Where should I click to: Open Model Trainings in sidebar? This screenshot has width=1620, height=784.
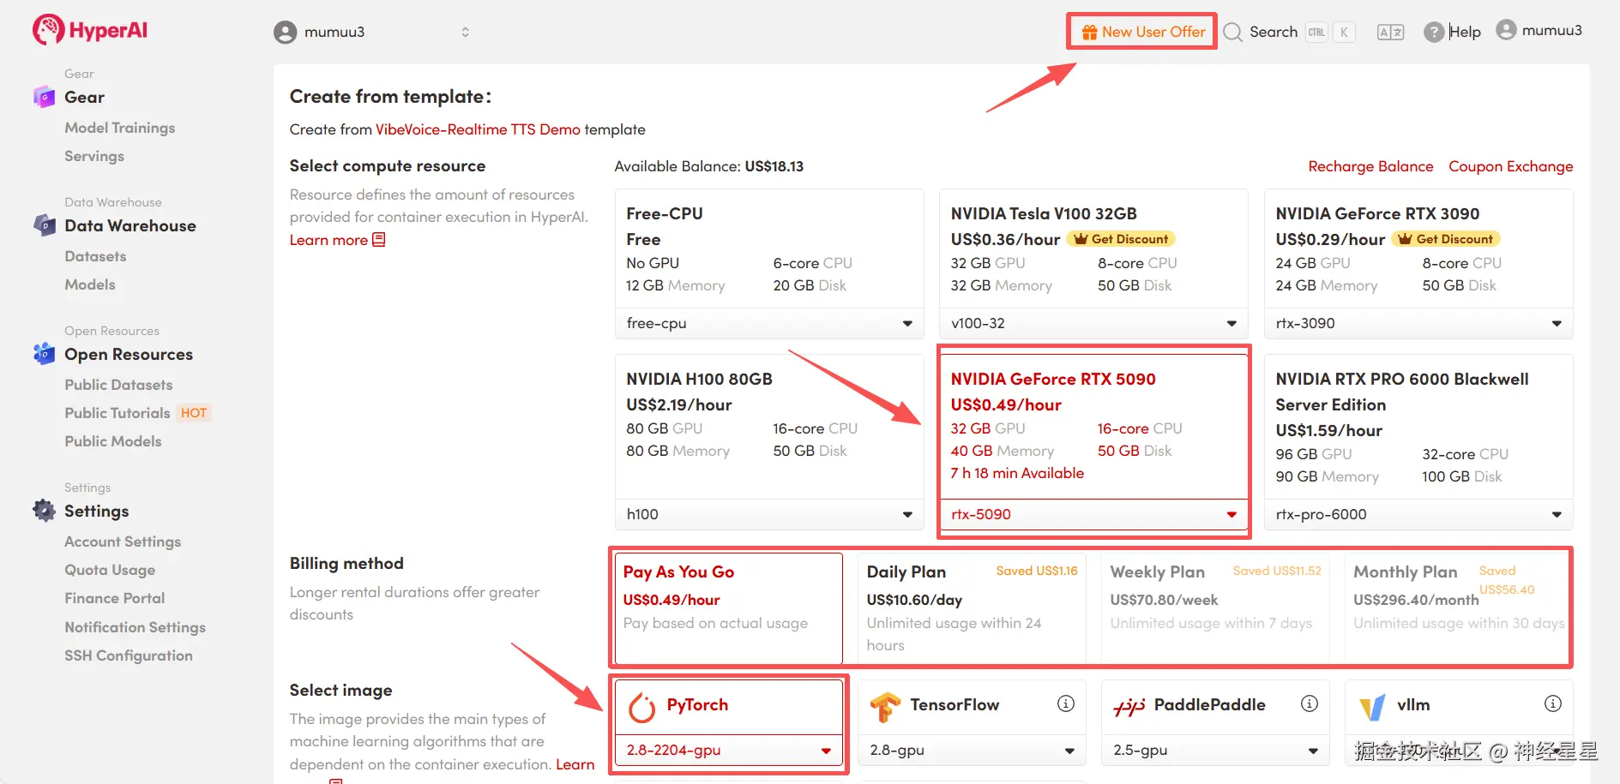(x=120, y=128)
